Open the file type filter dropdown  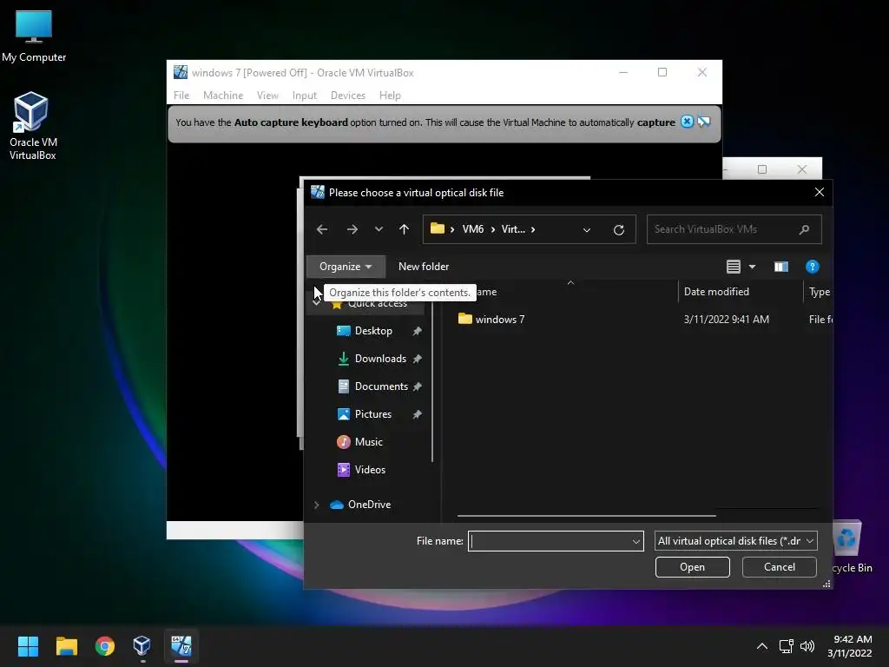[x=736, y=541]
